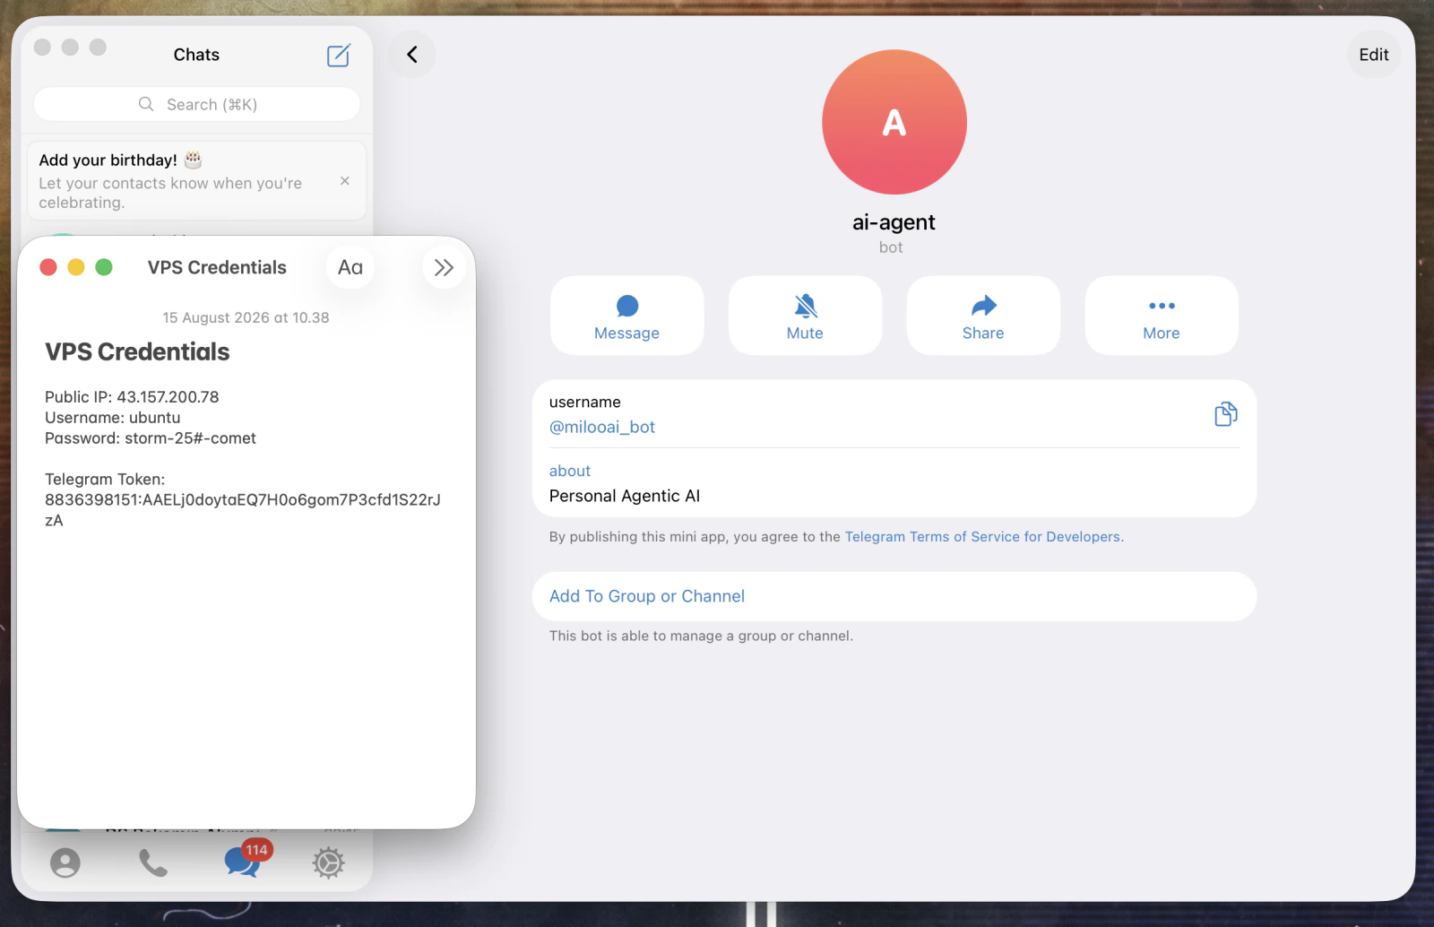Expand Notes toolbar overflow double chevron
The image size is (1434, 927).
[444, 267]
